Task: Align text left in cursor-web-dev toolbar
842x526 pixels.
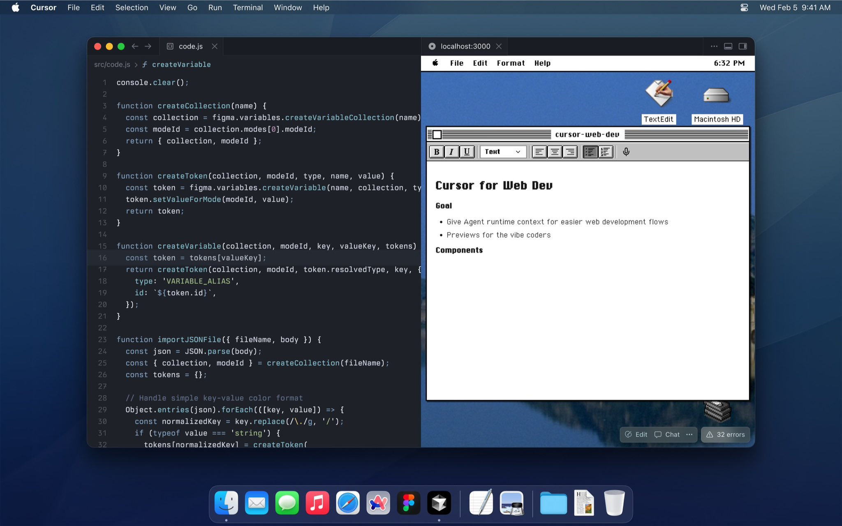Action: [x=539, y=152]
